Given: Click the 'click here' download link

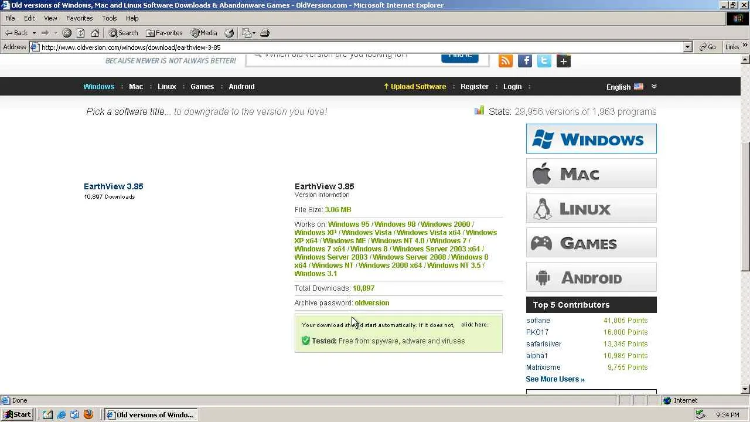Looking at the screenshot, I should [x=473, y=325].
